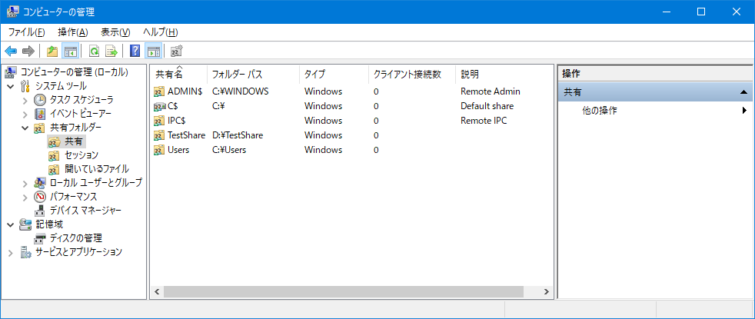Sort by 共有名 column header
Image resolution: width=755 pixels, height=319 pixels.
[169, 75]
